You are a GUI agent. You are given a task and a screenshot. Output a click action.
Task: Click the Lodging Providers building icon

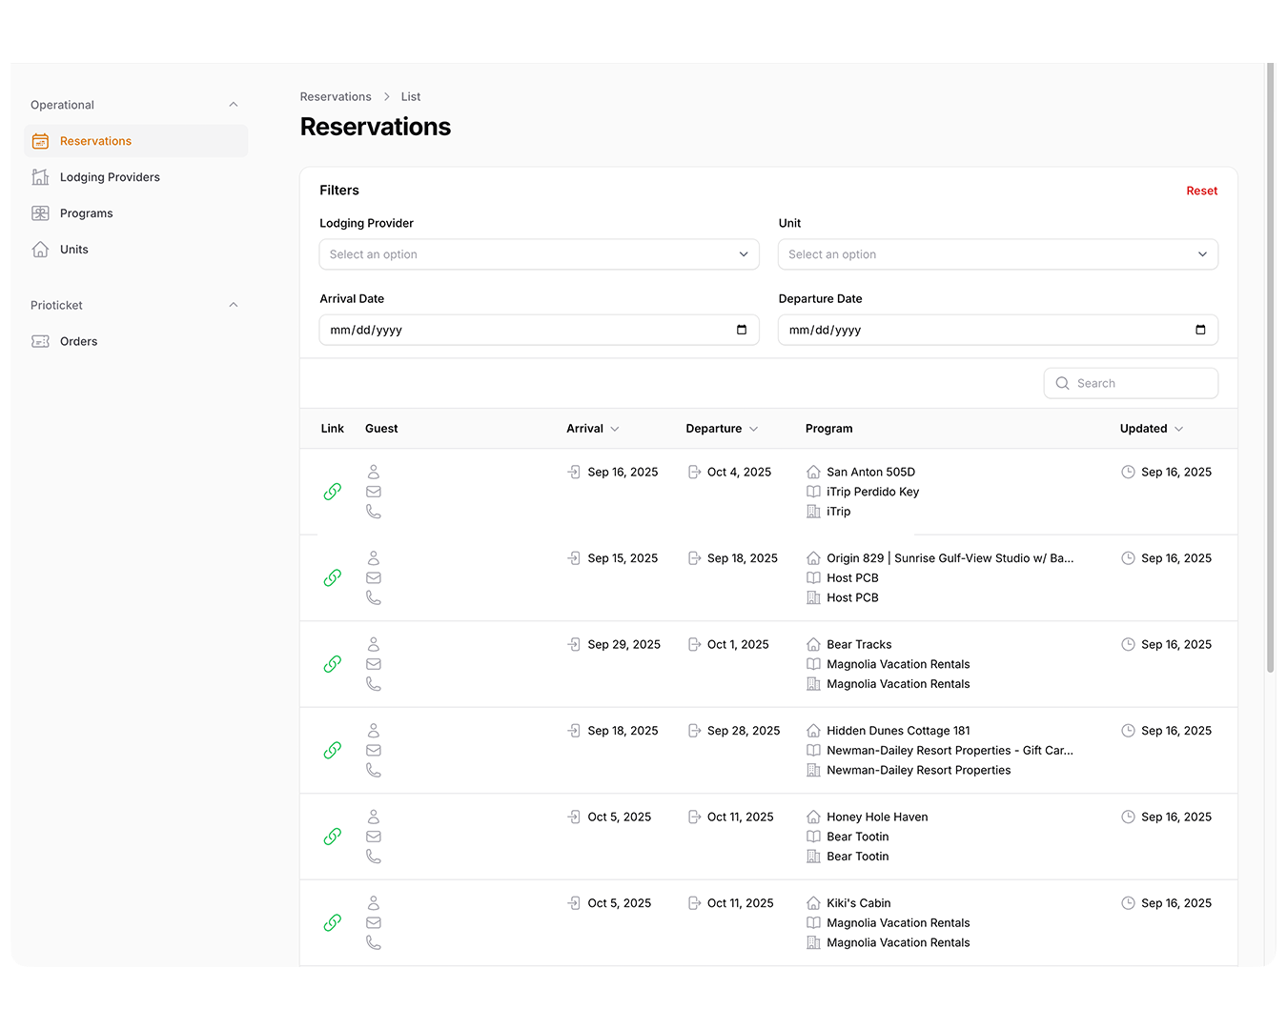[x=40, y=177]
